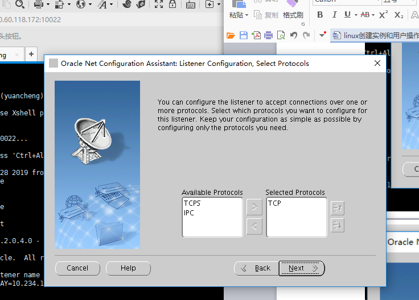This screenshot has width=419, height=300.
Task: Open the color scheme dropdown arrow in Xshell
Action: (x=69, y=5)
